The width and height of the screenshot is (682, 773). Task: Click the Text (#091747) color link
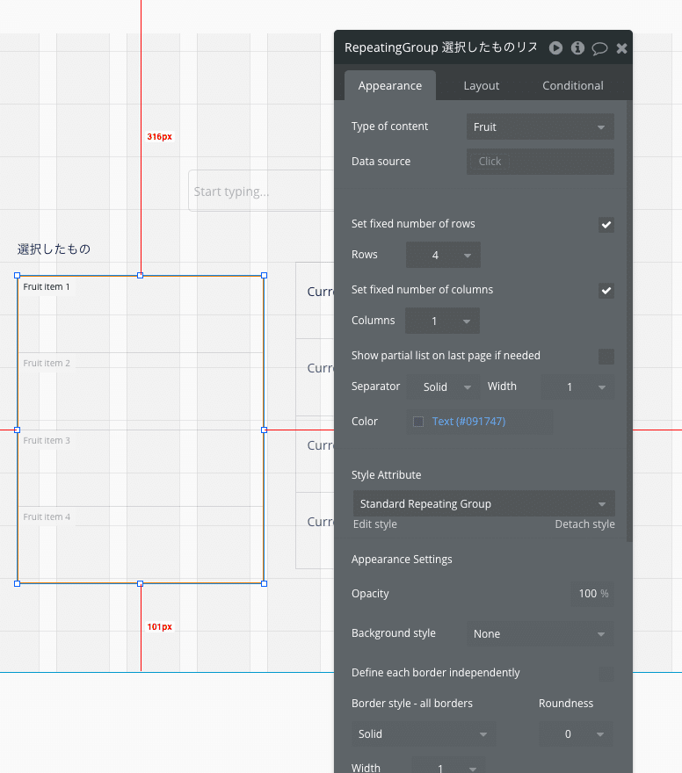pyautogui.click(x=469, y=421)
